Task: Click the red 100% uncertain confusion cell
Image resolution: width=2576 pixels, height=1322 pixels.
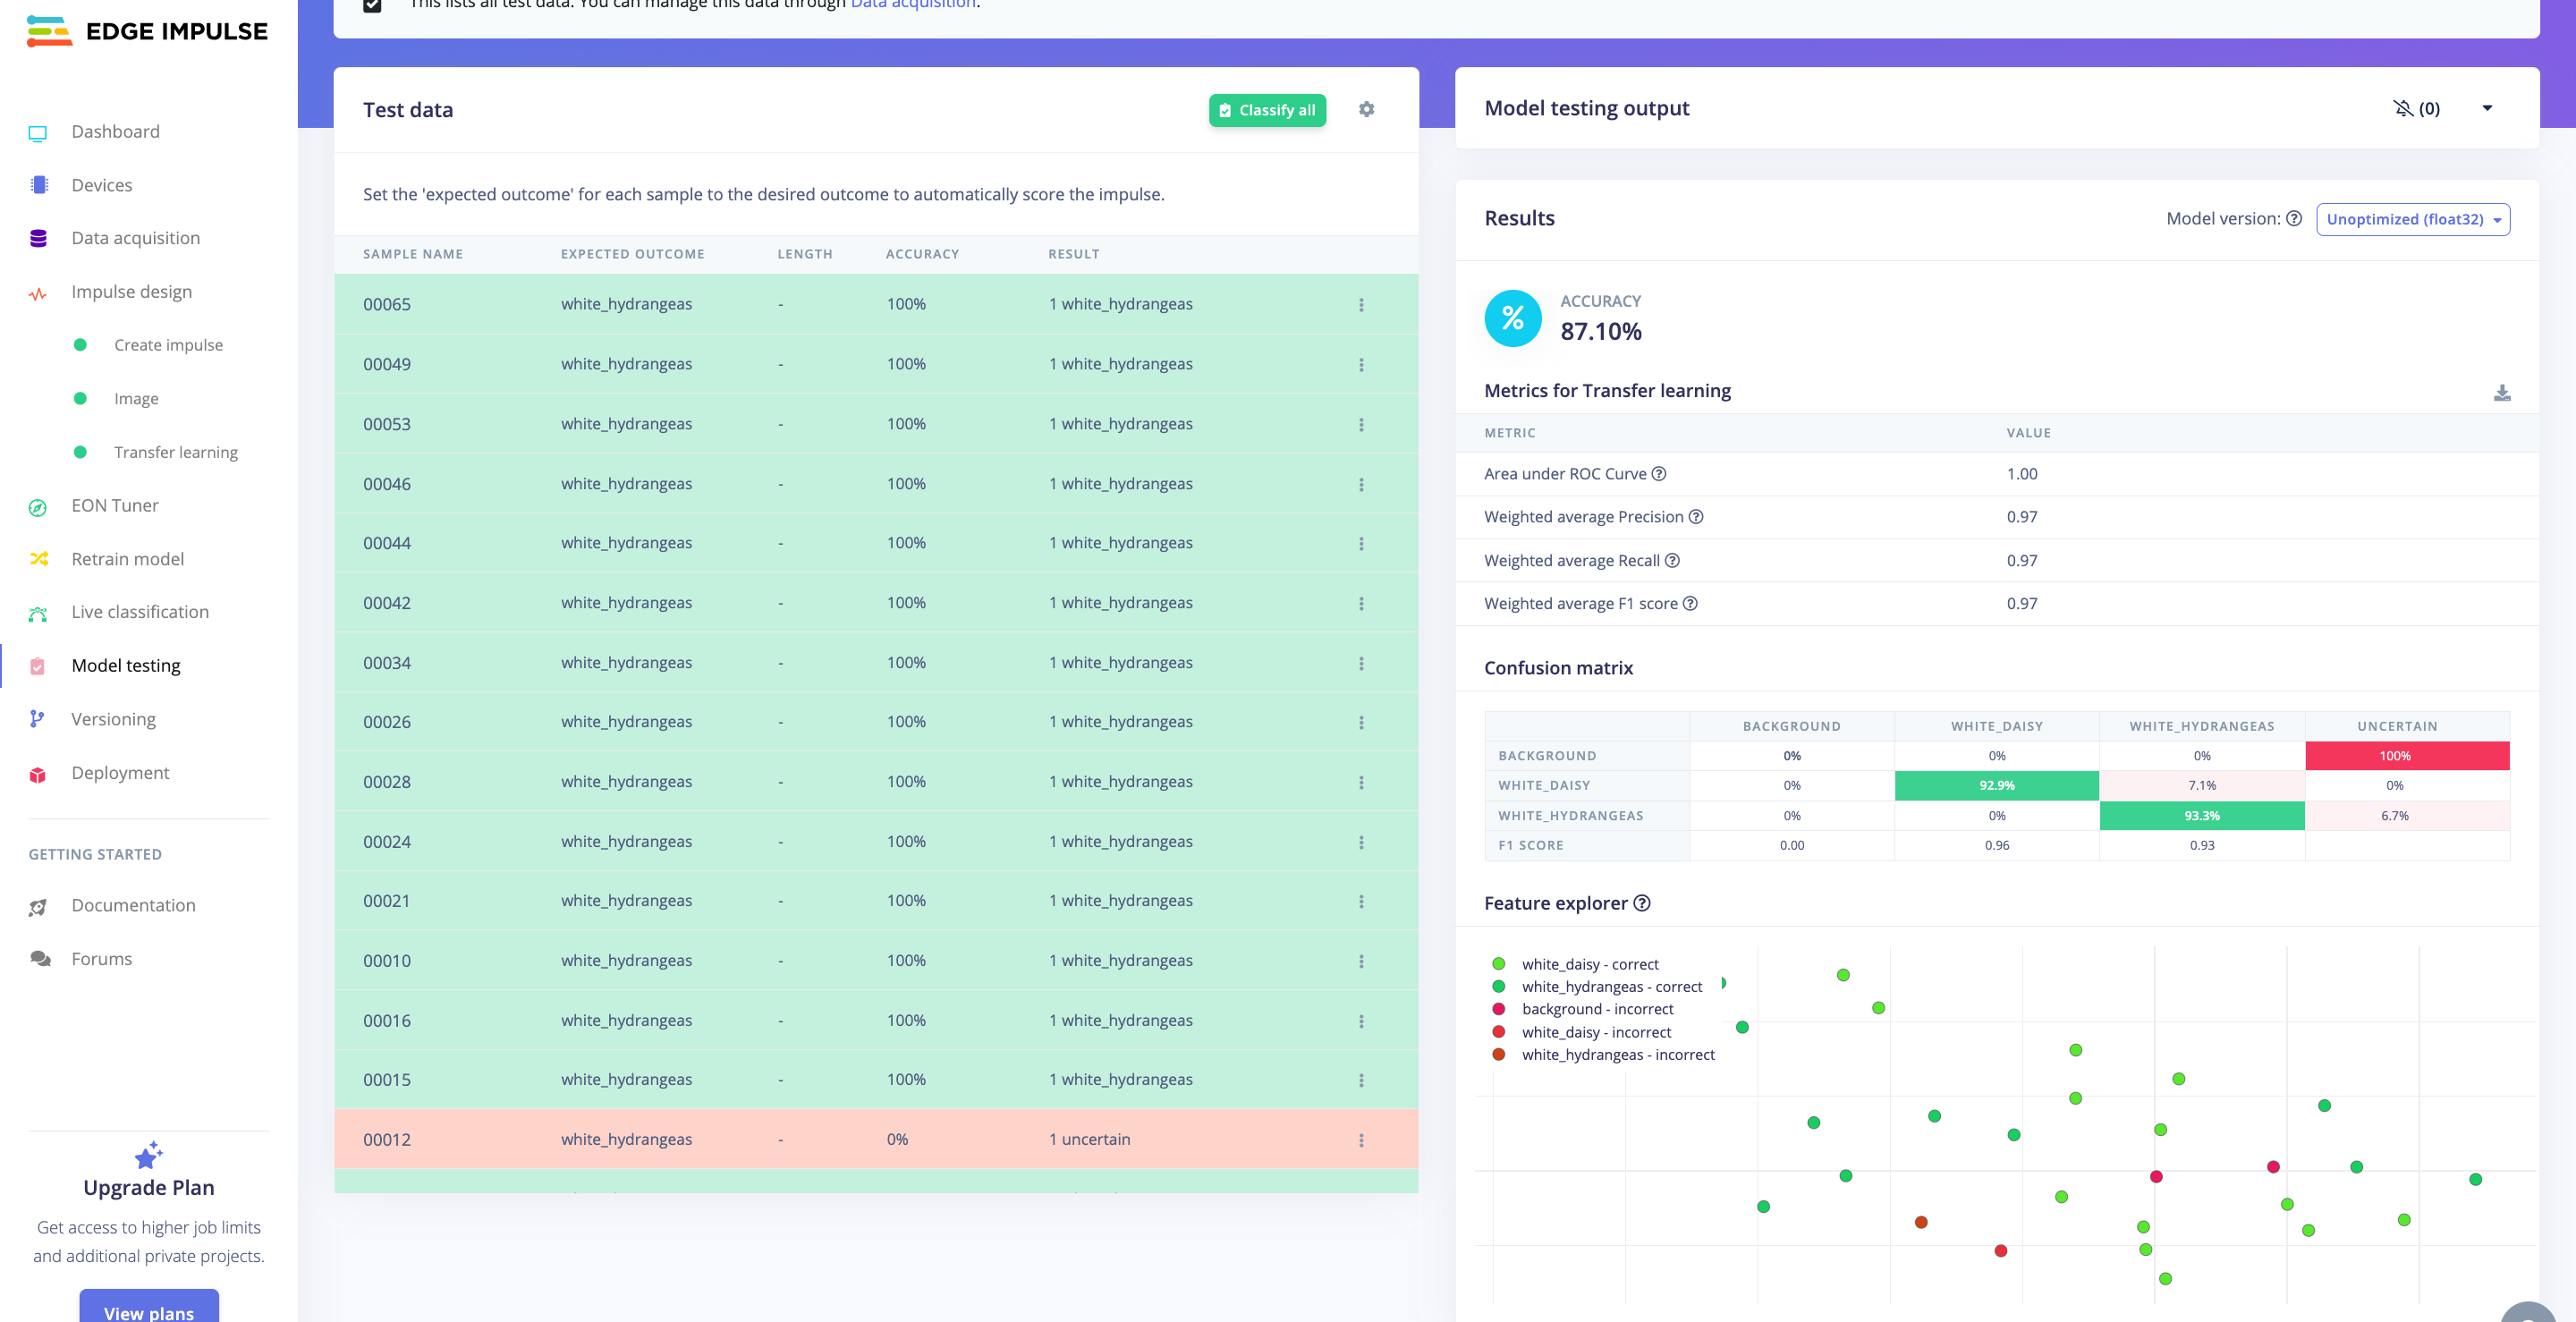Action: 2407,756
